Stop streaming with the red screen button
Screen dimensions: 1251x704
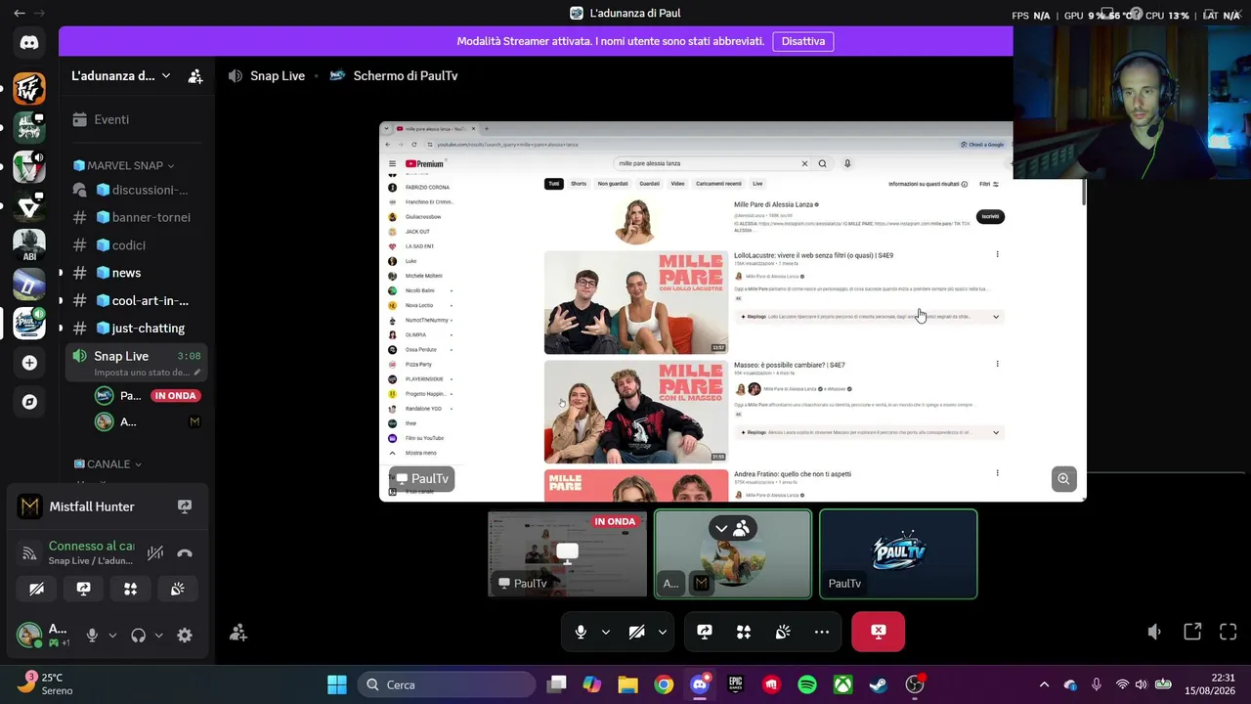[879, 632]
